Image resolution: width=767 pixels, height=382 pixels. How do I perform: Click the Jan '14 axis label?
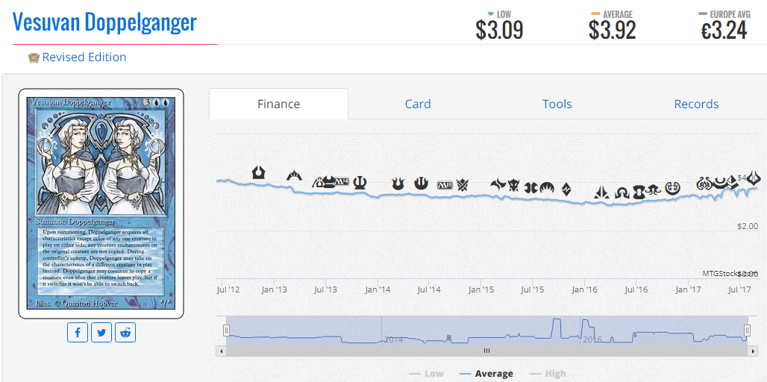point(378,289)
